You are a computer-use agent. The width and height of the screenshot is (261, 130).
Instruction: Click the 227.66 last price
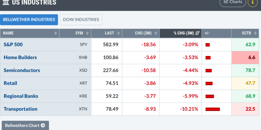pyautogui.click(x=111, y=70)
